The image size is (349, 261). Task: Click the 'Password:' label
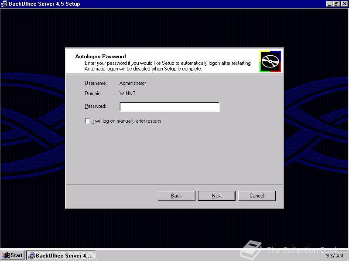[x=95, y=106]
